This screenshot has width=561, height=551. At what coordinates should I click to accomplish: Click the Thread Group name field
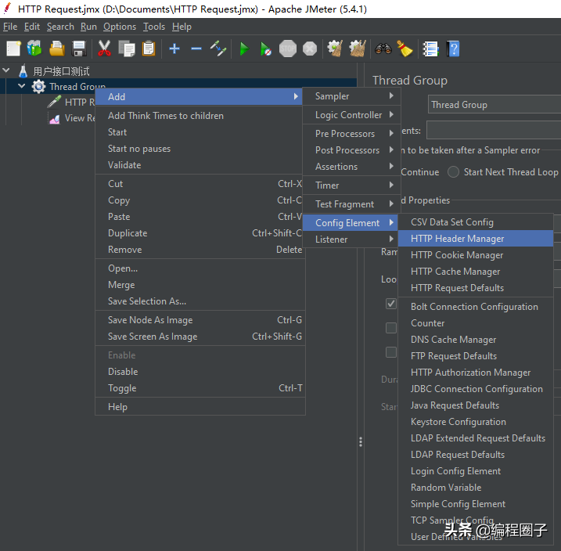point(494,104)
